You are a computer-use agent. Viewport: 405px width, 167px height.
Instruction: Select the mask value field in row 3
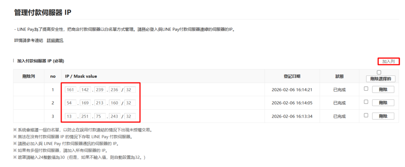click(x=130, y=116)
